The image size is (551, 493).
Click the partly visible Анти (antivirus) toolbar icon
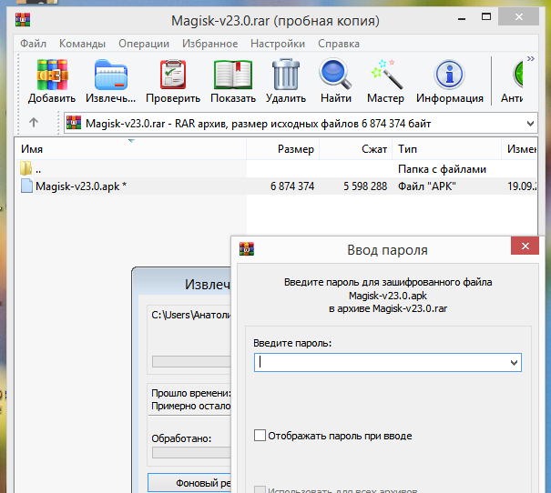click(517, 74)
